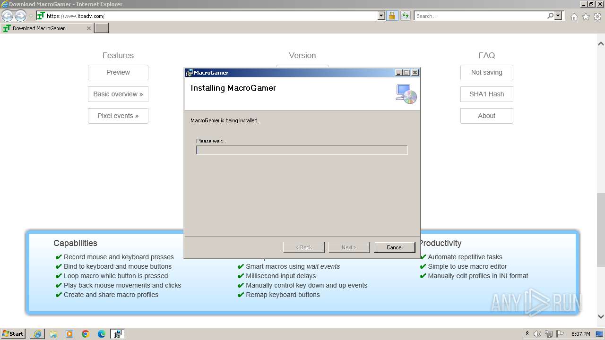The width and height of the screenshot is (605, 340).
Task: Click the installer < Back button
Action: (x=304, y=247)
